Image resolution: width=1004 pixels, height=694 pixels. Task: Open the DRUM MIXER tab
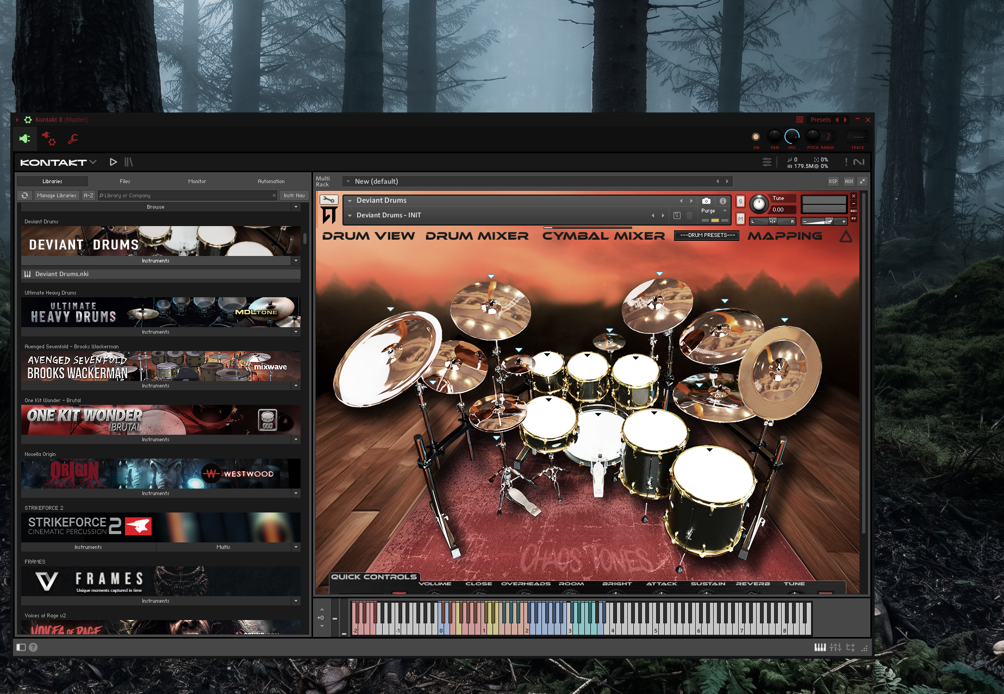point(477,236)
